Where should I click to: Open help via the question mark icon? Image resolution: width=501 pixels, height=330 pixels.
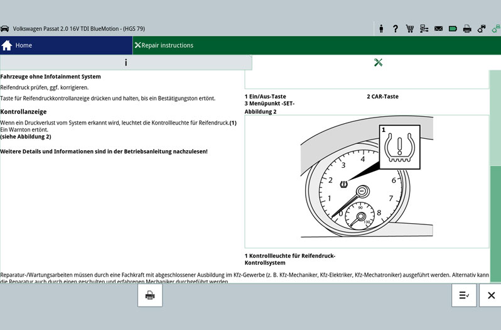[395, 28]
